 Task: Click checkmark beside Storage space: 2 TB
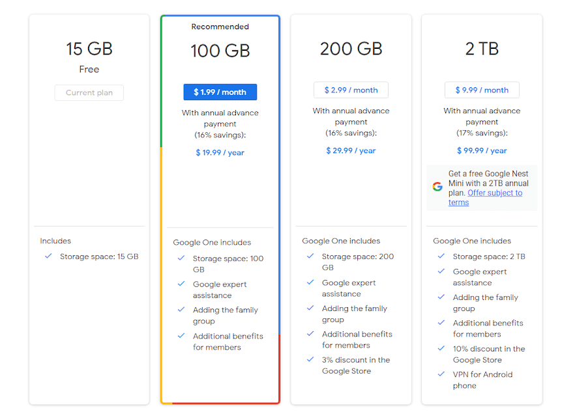click(441, 256)
